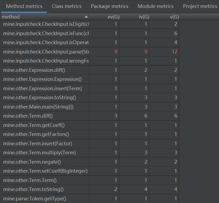Toggle the method column sort arrow
This screenshot has height=203, width=219.
pos(86,17)
